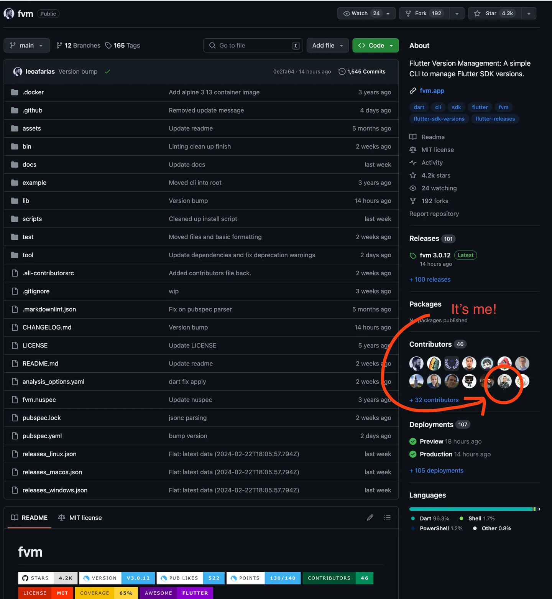
Task: Click the tool folder icon
Action: coord(15,255)
